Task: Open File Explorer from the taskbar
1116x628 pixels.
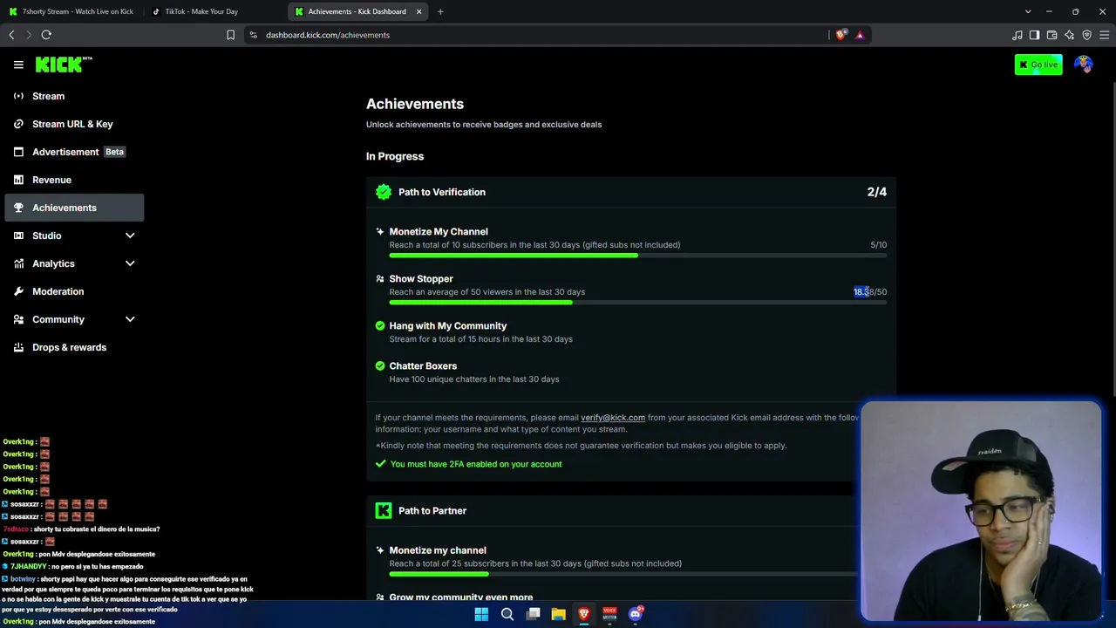Action: click(x=558, y=614)
